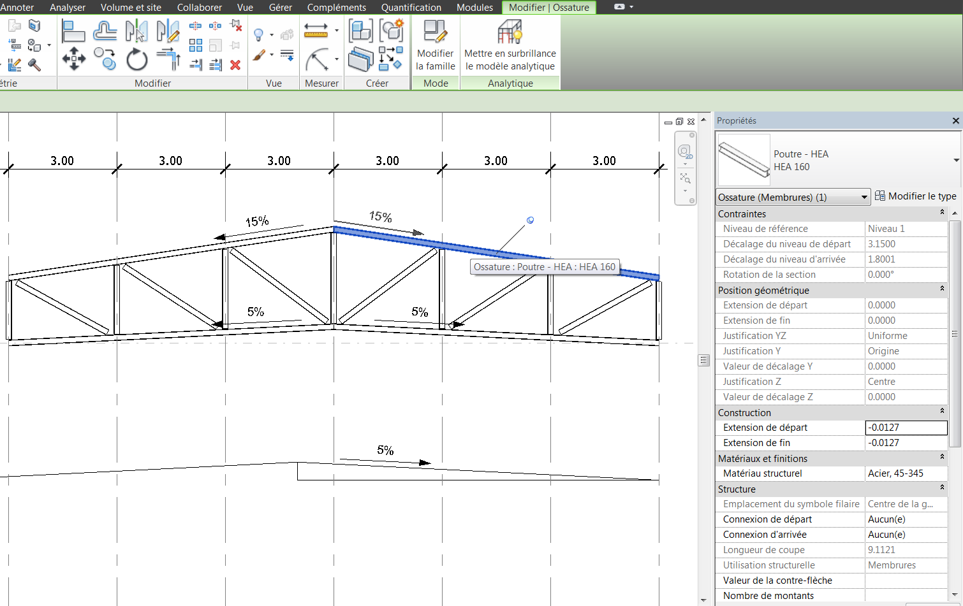This screenshot has height=606, width=963.
Task: Select the Array tool
Action: pyautogui.click(x=196, y=45)
